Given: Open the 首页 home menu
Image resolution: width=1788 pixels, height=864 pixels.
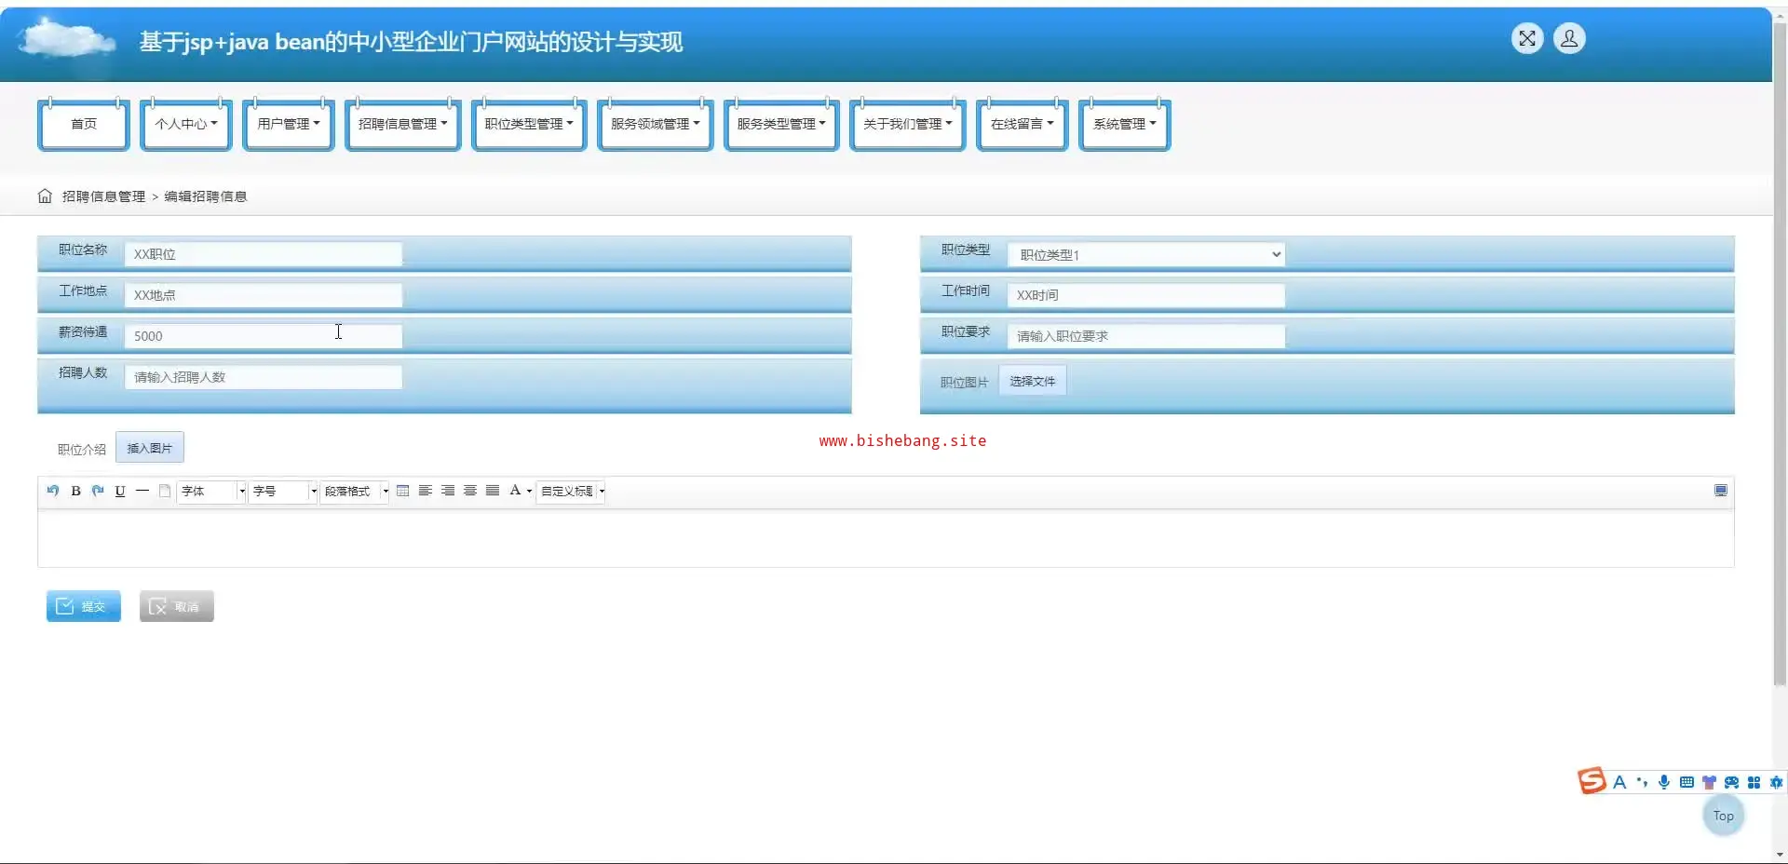Looking at the screenshot, I should click(x=84, y=124).
